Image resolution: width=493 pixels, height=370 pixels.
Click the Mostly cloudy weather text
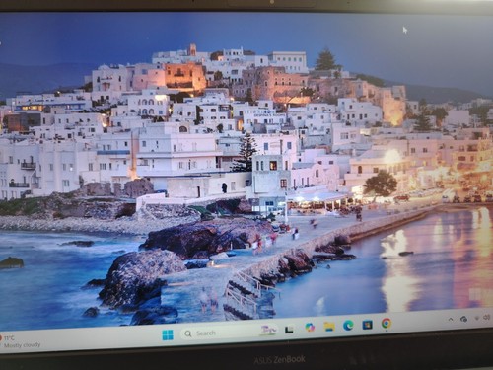[x=22, y=345]
